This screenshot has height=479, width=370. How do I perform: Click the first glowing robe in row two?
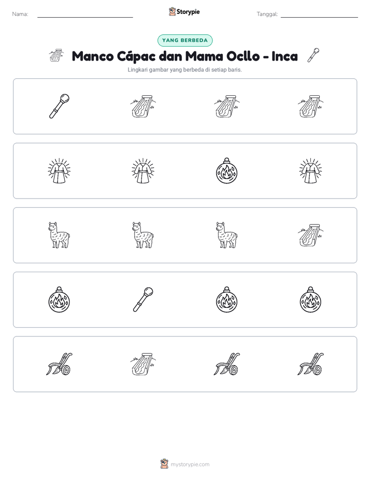pos(59,171)
